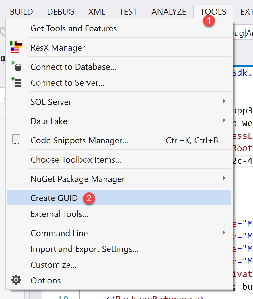Screen dimensions: 253x299
Task: Expand the SQL Server submenu arrow
Action: (224, 101)
